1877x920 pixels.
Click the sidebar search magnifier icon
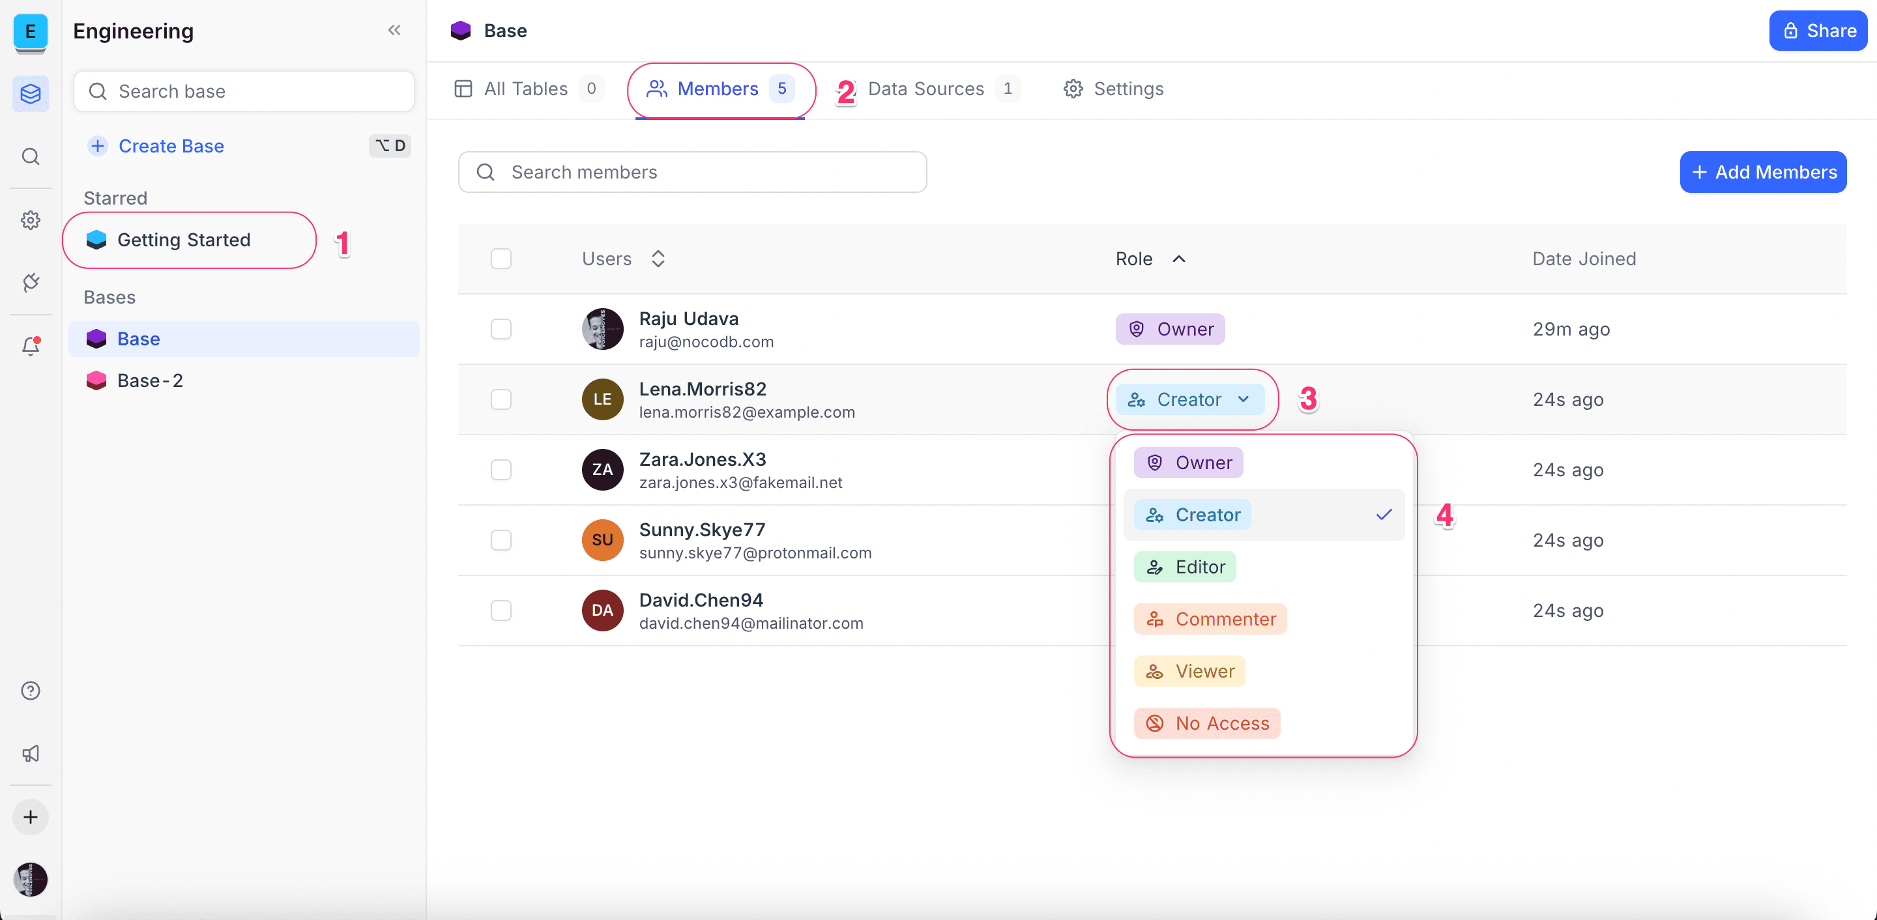tap(30, 156)
